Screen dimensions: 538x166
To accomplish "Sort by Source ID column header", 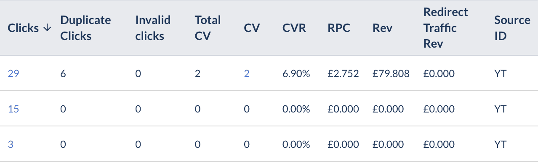I will click(x=512, y=28).
